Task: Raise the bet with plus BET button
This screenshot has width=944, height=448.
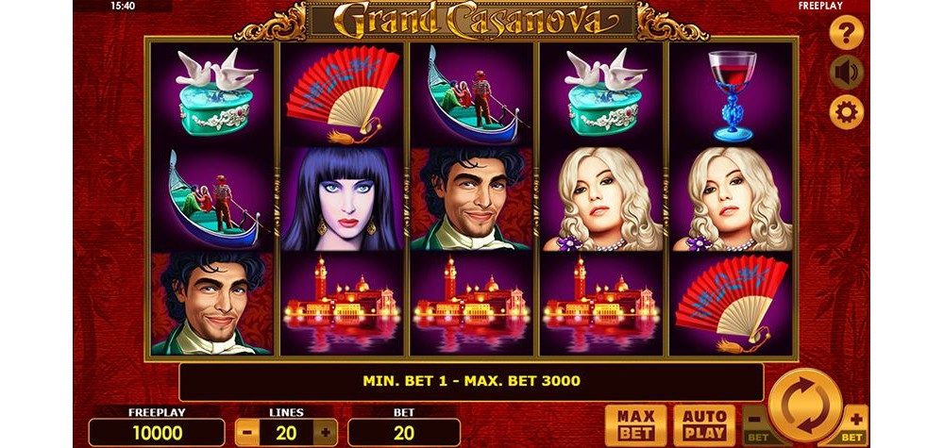Action: [853, 425]
